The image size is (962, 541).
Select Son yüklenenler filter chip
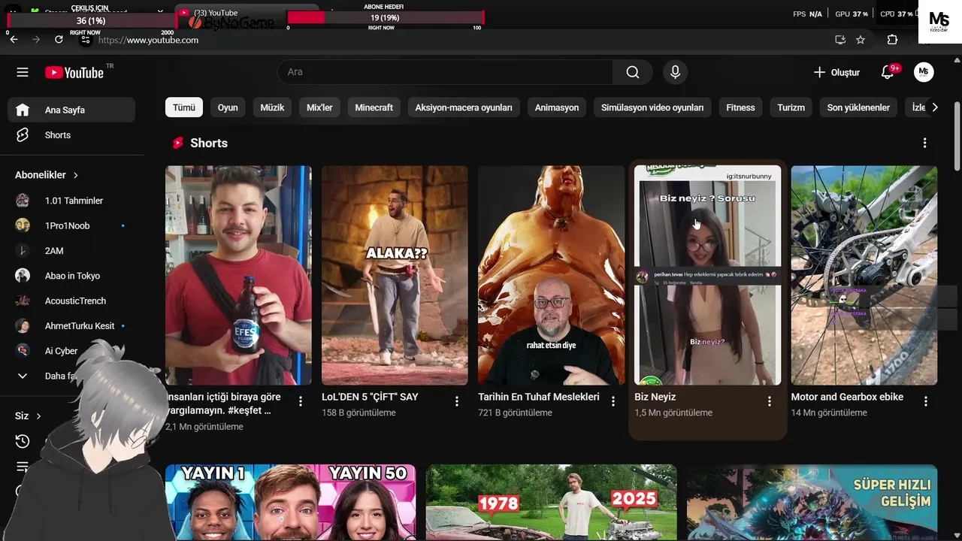click(x=858, y=107)
